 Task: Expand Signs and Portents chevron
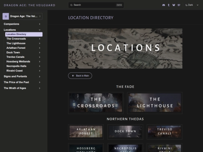[39, 77]
